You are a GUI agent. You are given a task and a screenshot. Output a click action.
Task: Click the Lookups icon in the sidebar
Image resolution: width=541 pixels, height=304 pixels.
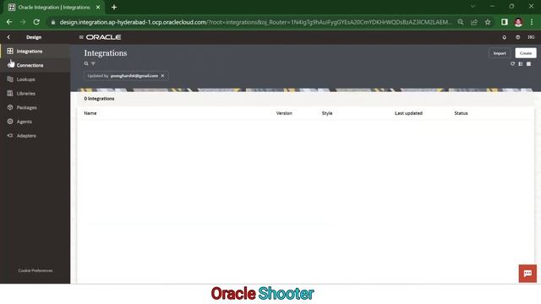point(10,79)
